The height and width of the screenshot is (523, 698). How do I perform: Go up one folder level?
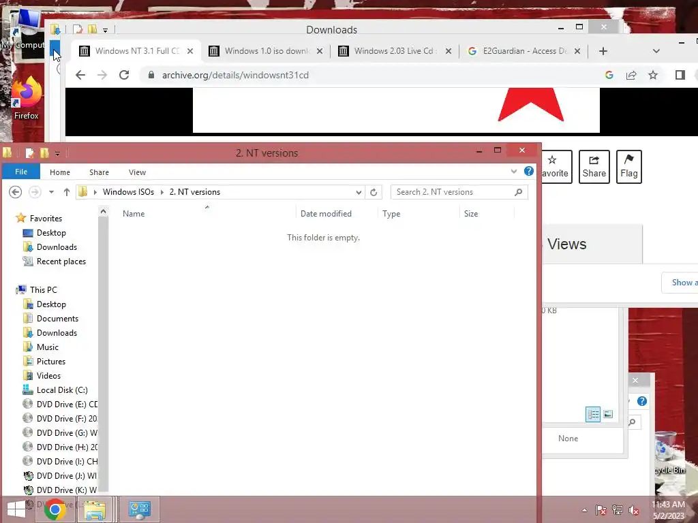coord(67,192)
